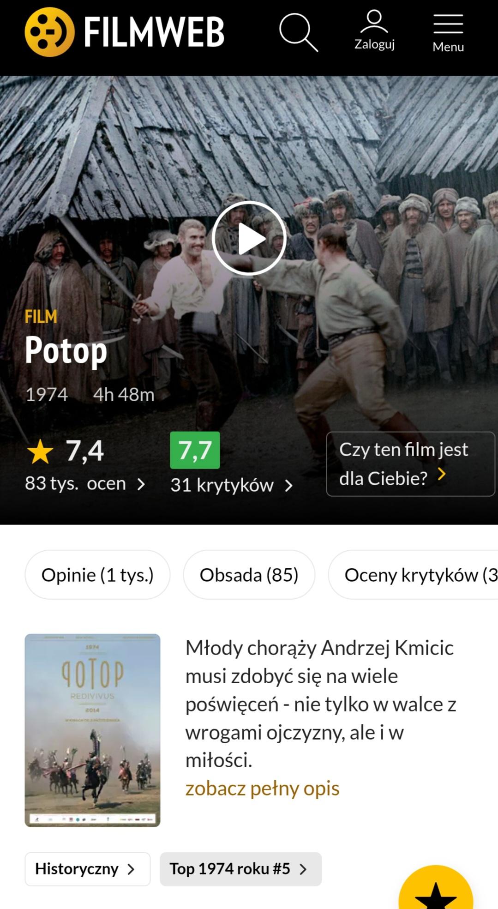
Task: Click the green 7,7 critics score badge
Action: (x=195, y=450)
